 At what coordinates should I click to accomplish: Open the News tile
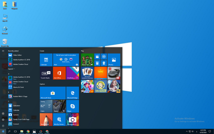[59, 106]
